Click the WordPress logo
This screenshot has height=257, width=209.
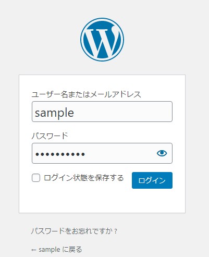(102, 40)
